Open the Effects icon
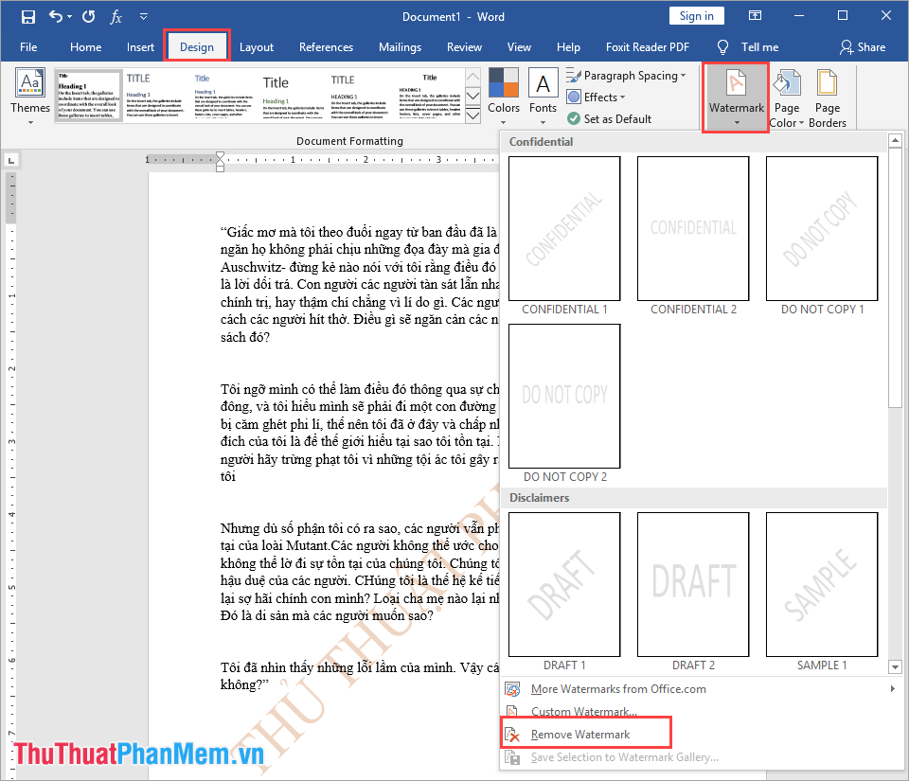The image size is (909, 781). tap(597, 97)
